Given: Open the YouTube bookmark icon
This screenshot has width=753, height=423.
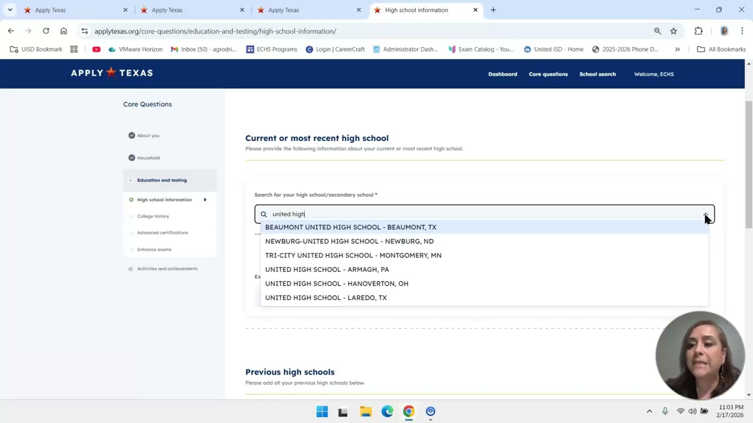Looking at the screenshot, I should click(x=96, y=49).
